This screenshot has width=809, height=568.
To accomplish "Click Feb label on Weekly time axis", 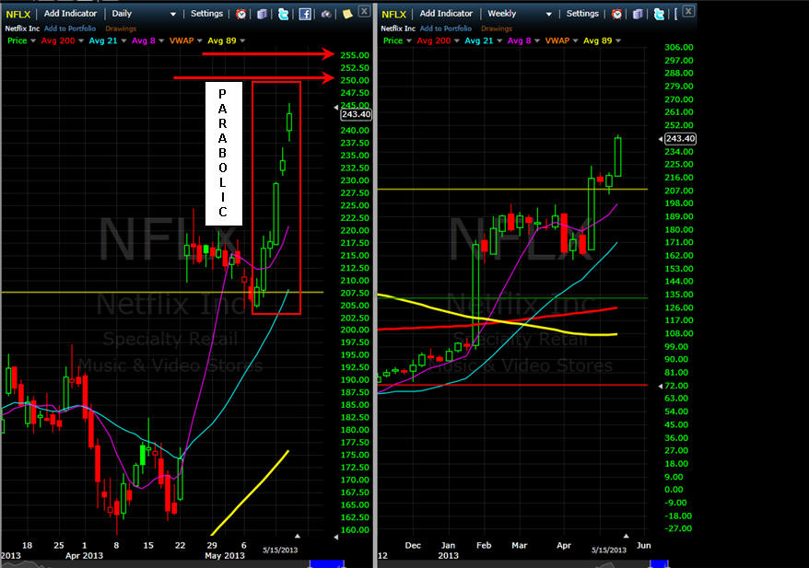I will point(484,545).
